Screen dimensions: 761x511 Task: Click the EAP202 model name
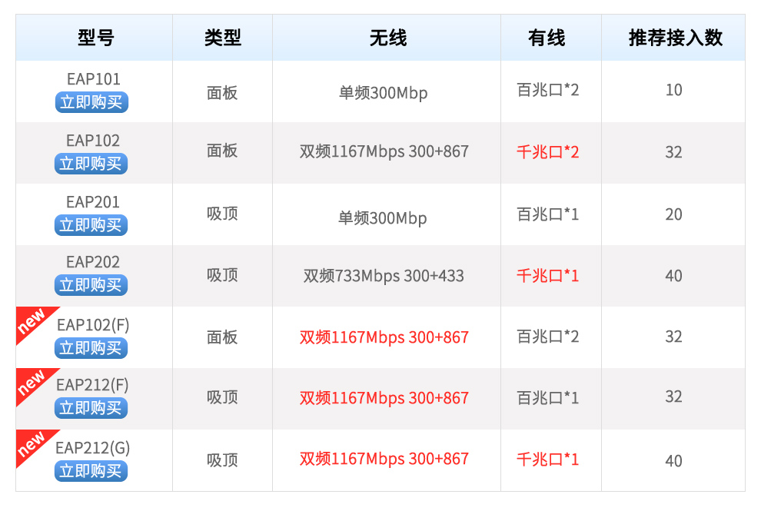coord(93,262)
